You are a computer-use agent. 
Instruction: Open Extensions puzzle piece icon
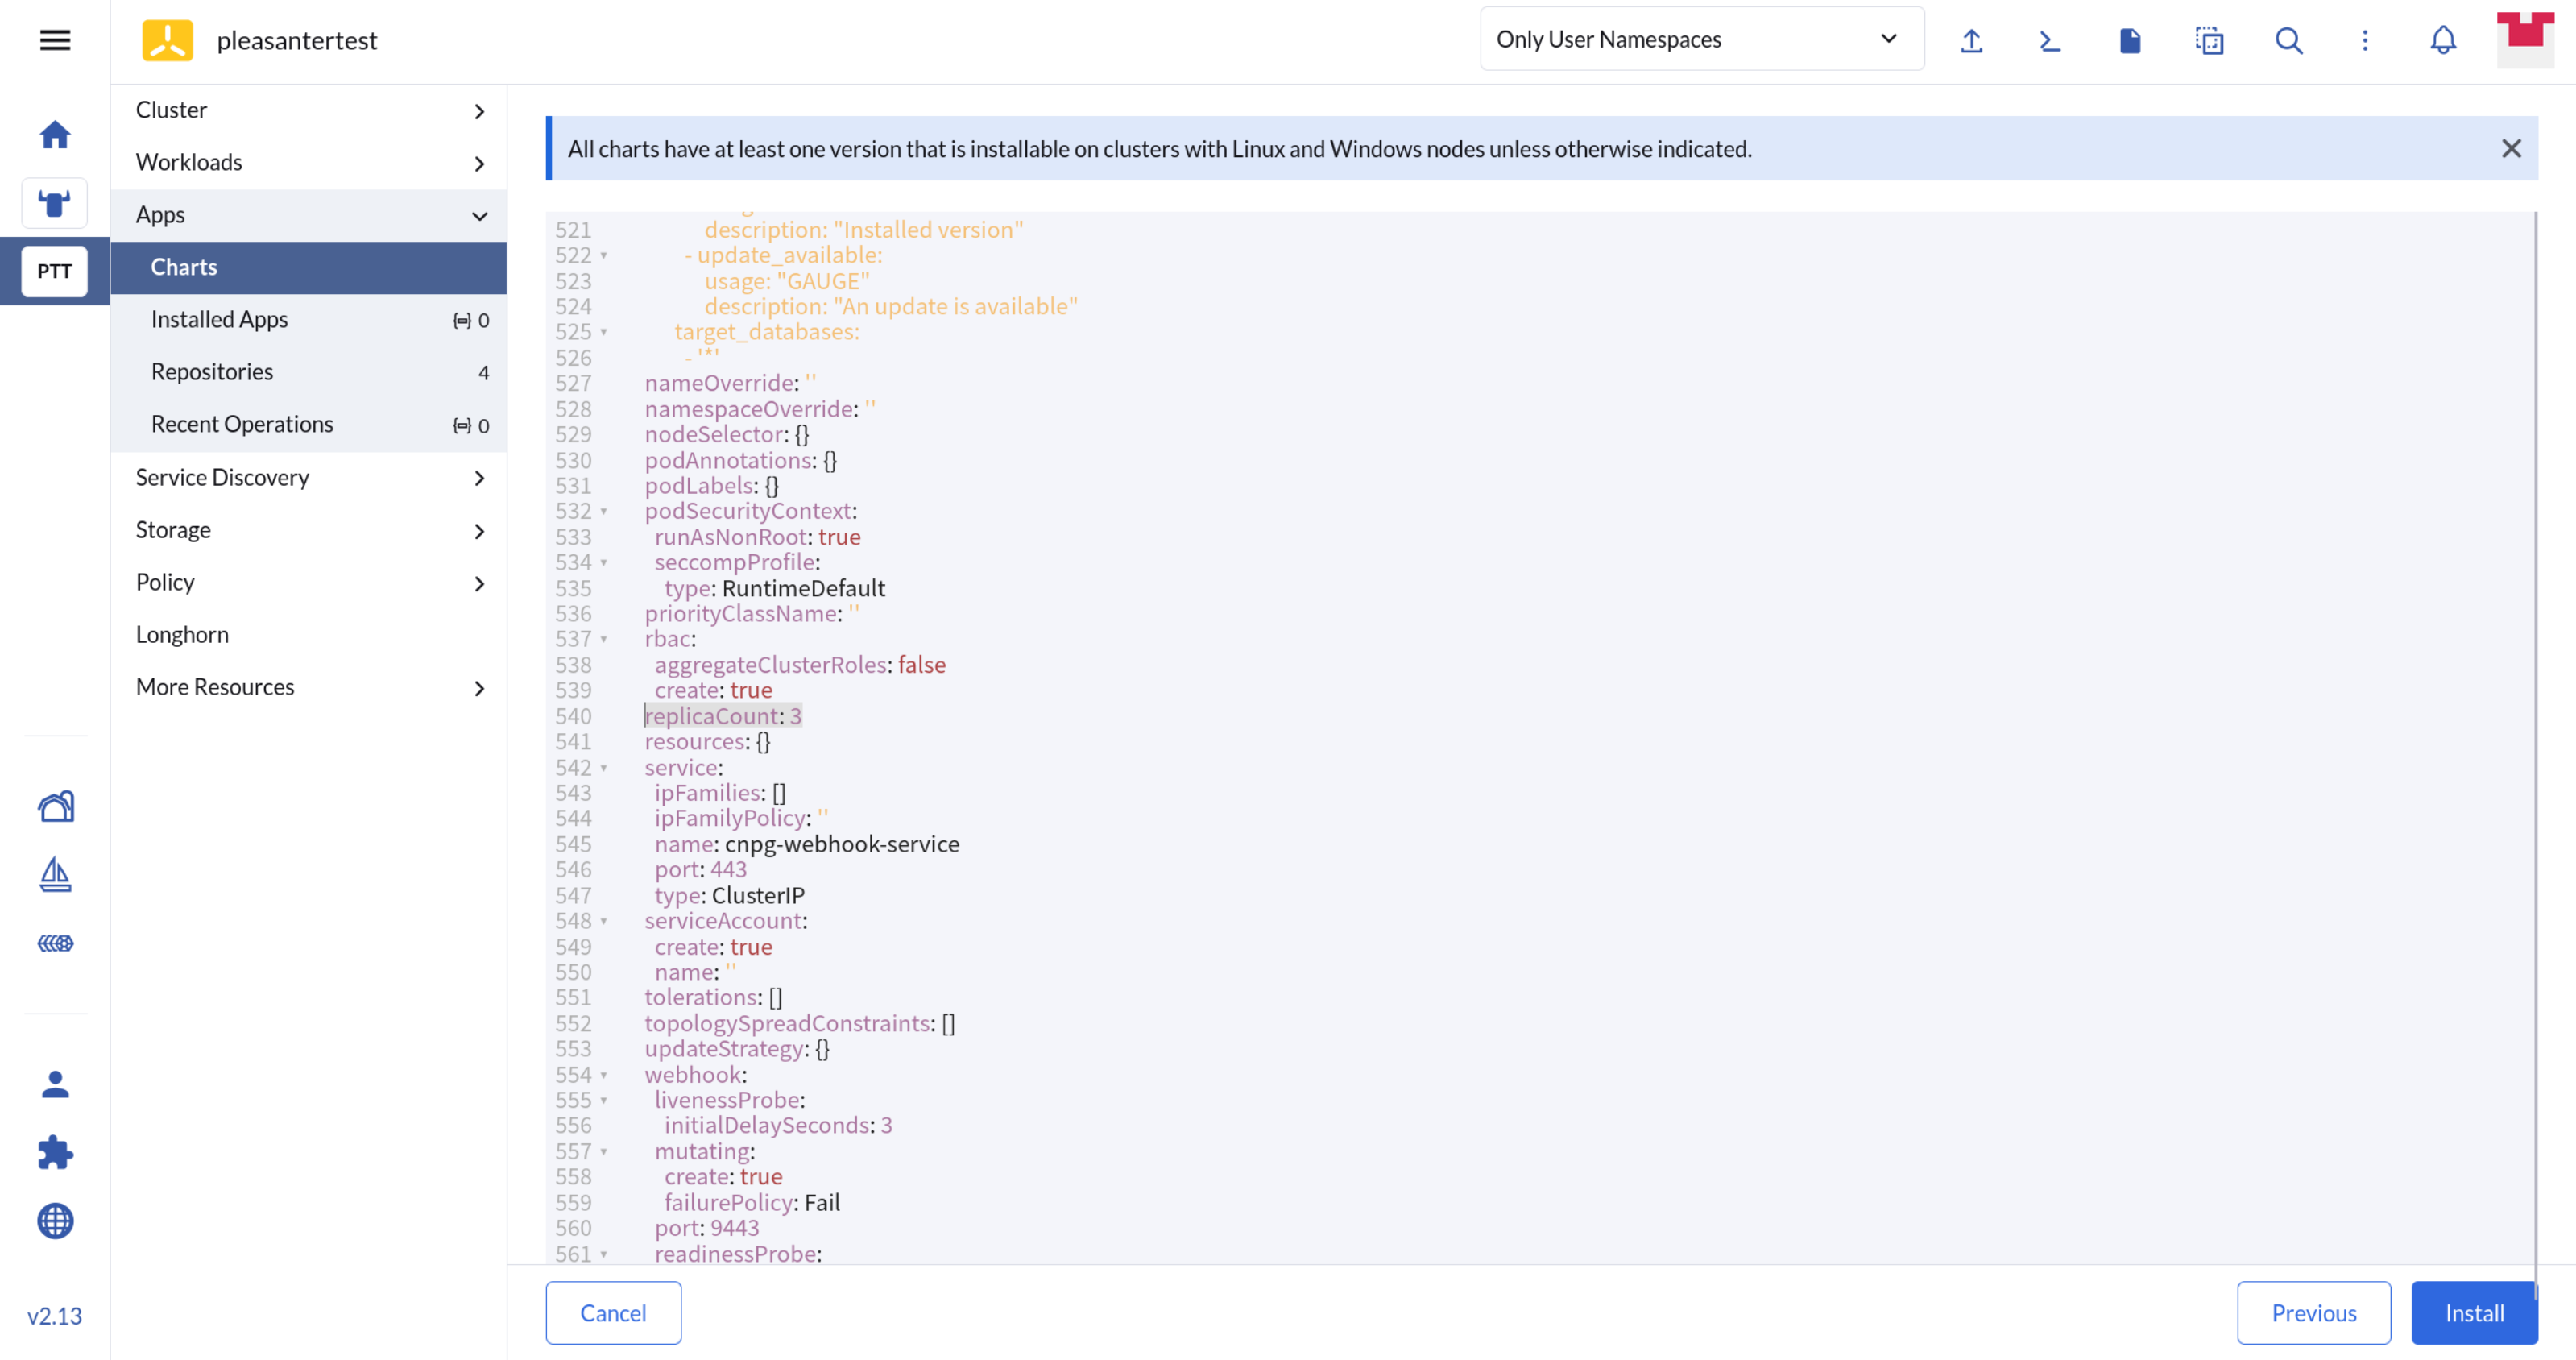55,1152
